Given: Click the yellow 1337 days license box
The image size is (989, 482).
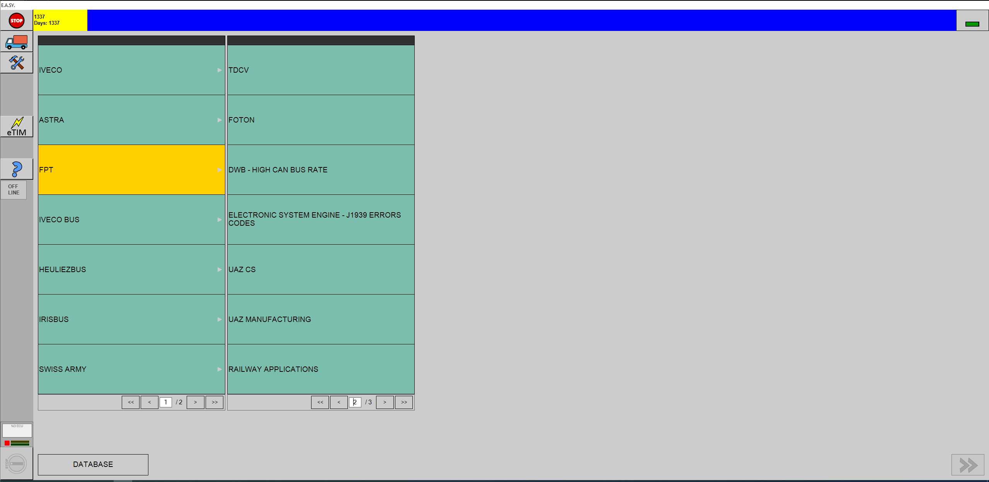Looking at the screenshot, I should point(60,20).
